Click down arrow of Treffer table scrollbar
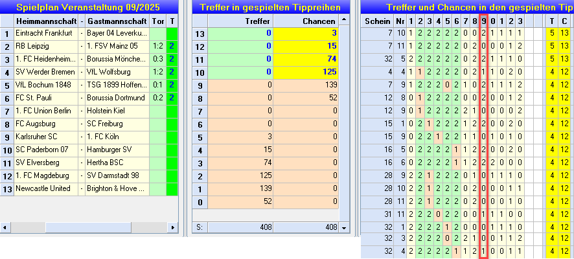 tap(343, 227)
